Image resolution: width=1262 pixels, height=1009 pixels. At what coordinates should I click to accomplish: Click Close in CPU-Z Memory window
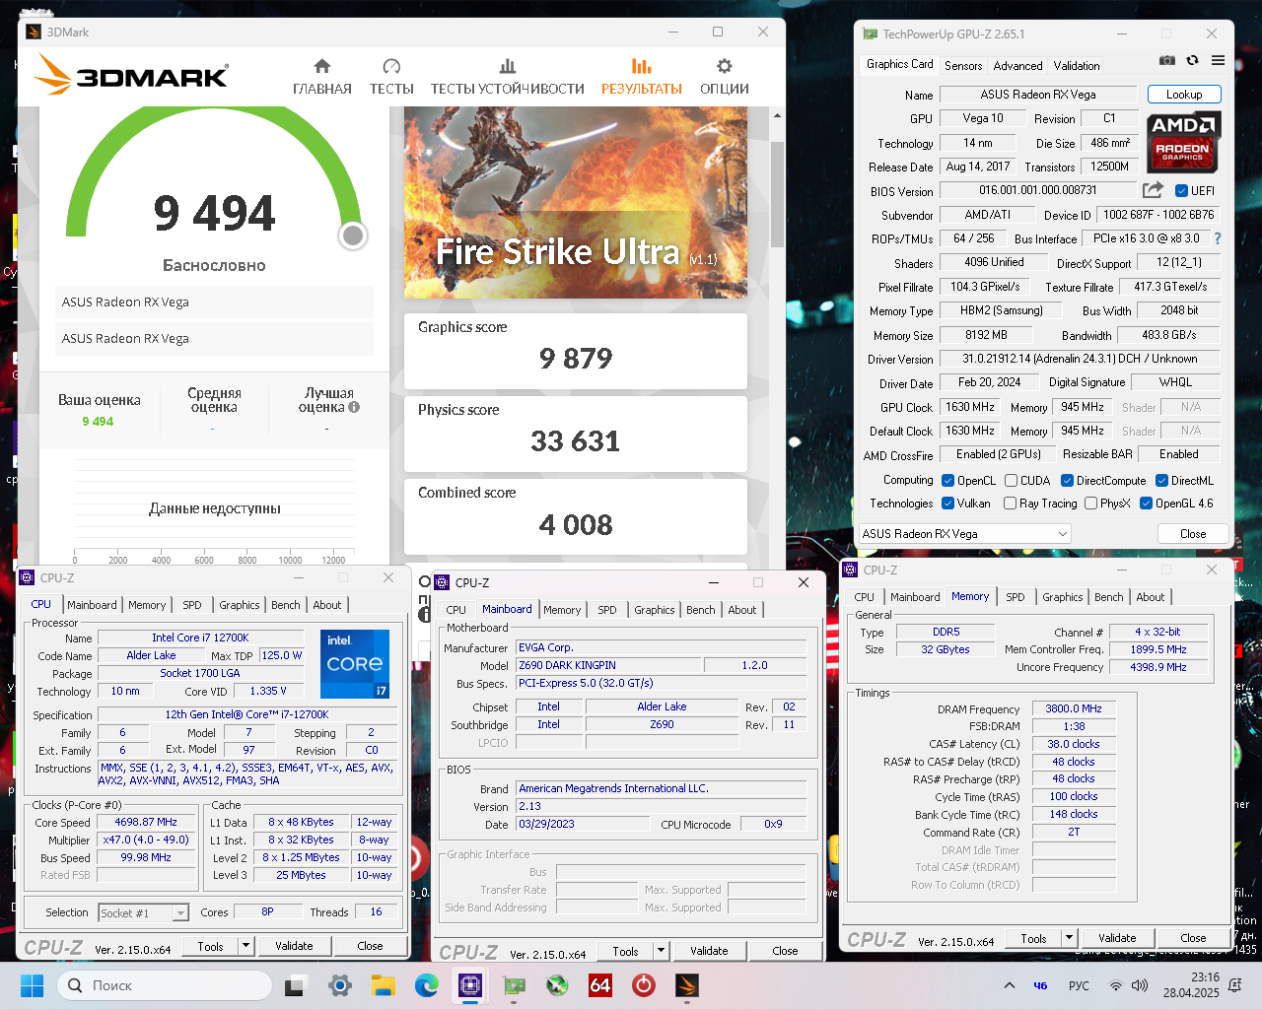pyautogui.click(x=1193, y=938)
